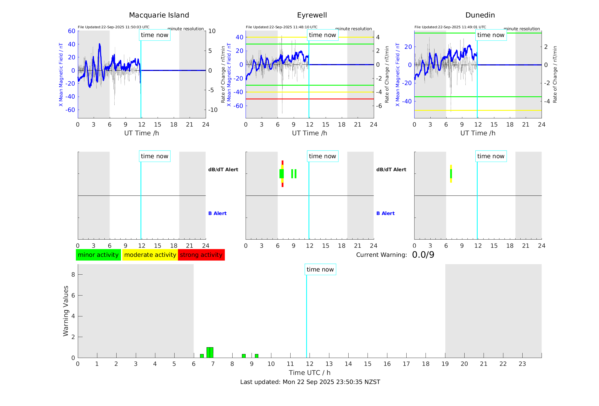
Task: Click the blue 'B Alert' label beside Macquarie Island panel
Action: pos(217,213)
